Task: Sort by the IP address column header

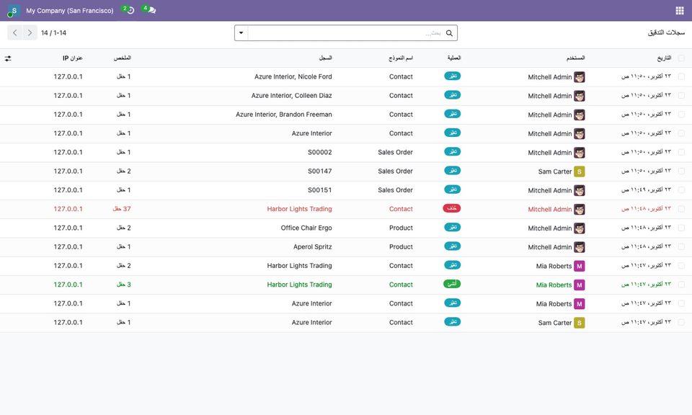Action: [x=72, y=58]
